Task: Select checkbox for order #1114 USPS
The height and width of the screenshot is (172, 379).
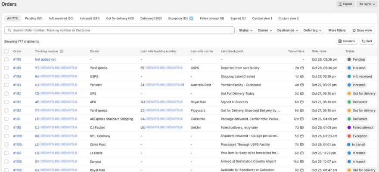Action: click(6, 77)
